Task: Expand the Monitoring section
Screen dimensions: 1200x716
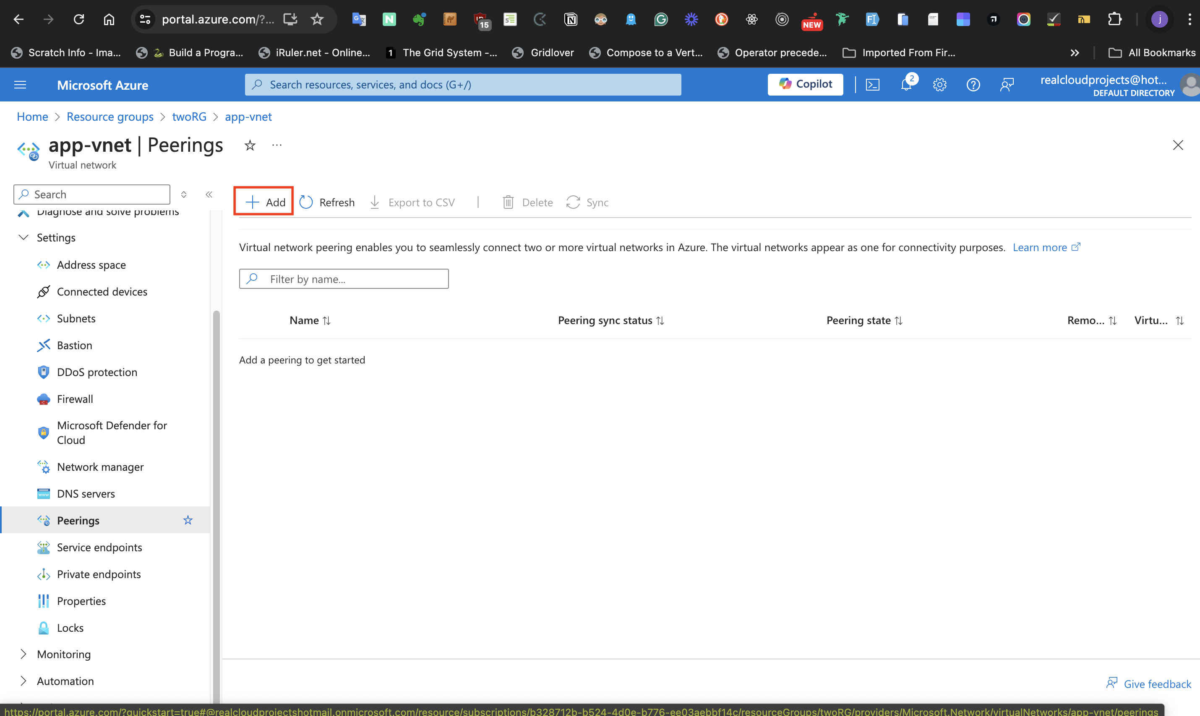Action: 23,654
